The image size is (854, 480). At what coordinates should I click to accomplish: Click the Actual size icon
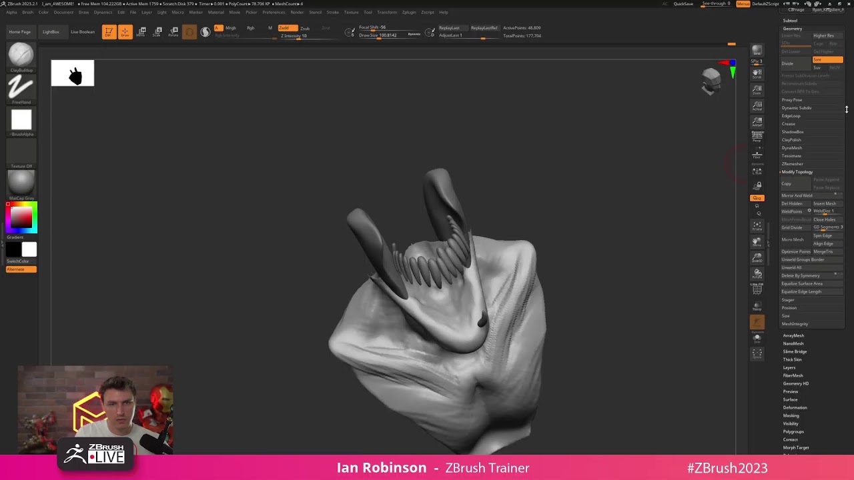757,105
